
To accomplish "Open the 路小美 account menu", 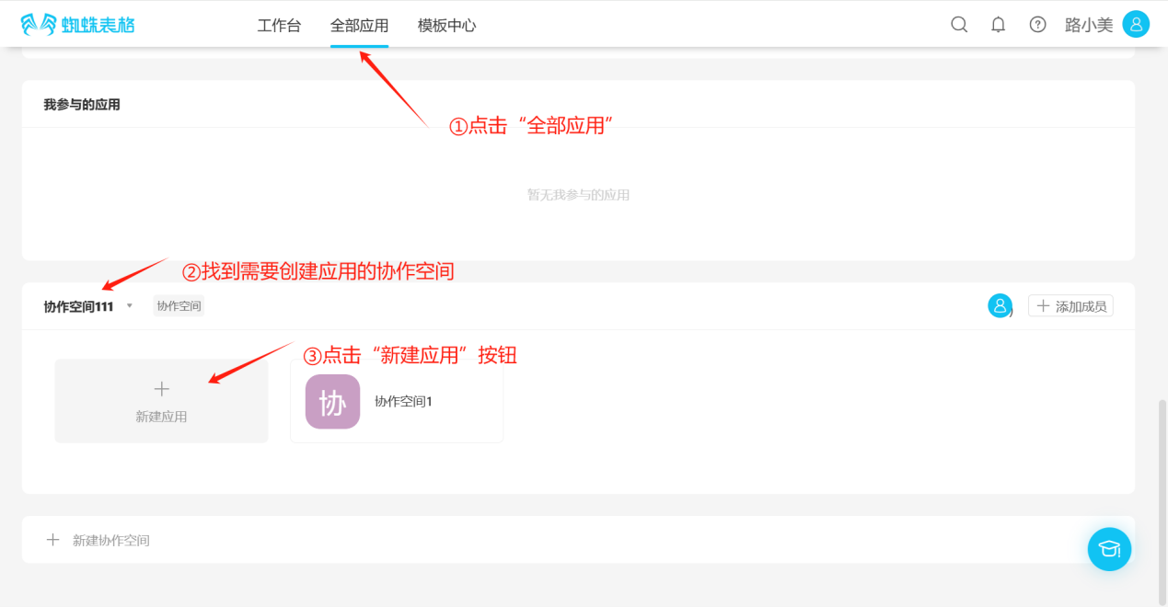I will pyautogui.click(x=1089, y=25).
